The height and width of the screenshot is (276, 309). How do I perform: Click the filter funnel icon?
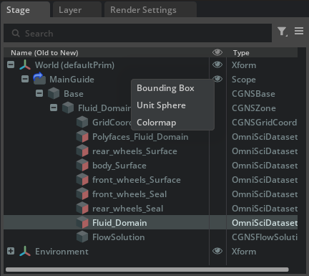point(283,32)
